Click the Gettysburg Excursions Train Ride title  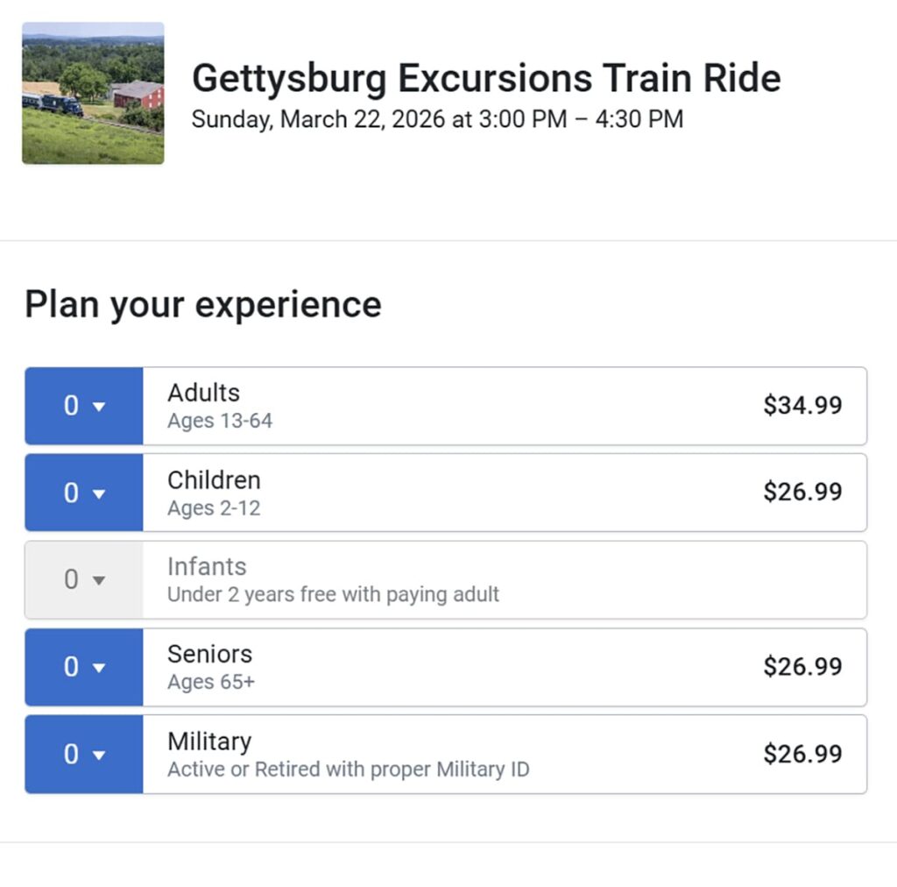pos(486,77)
